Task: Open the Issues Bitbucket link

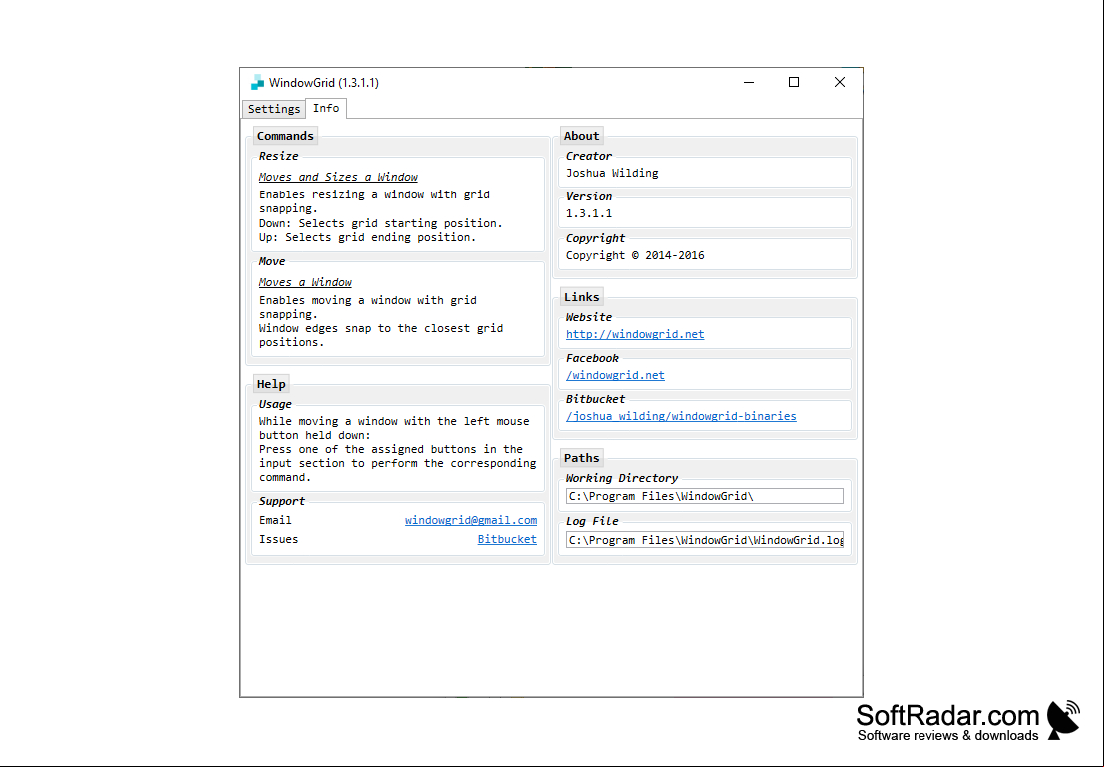Action: tap(507, 539)
